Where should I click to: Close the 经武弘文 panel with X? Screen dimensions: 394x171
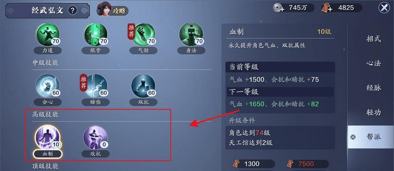(384, 8)
